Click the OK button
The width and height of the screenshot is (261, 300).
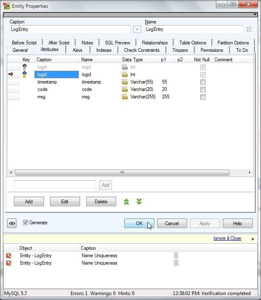pyautogui.click(x=139, y=223)
